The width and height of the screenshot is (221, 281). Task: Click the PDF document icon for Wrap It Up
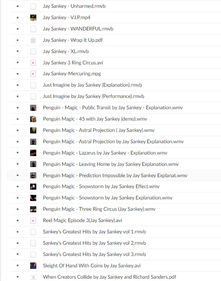tap(33, 40)
